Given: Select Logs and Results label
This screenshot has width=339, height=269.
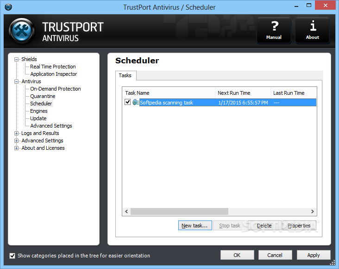Looking at the screenshot, I should point(40,133).
